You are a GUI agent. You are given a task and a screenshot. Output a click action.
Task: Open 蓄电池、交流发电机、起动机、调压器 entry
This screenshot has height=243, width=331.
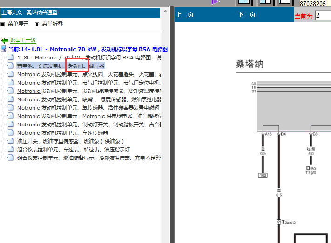[x=61, y=66]
